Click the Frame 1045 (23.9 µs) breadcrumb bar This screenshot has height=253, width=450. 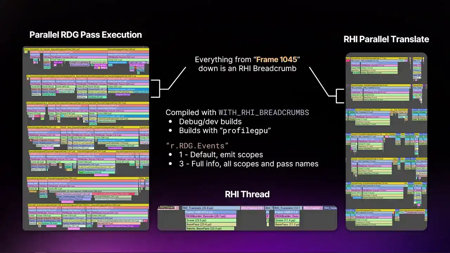coord(211,212)
